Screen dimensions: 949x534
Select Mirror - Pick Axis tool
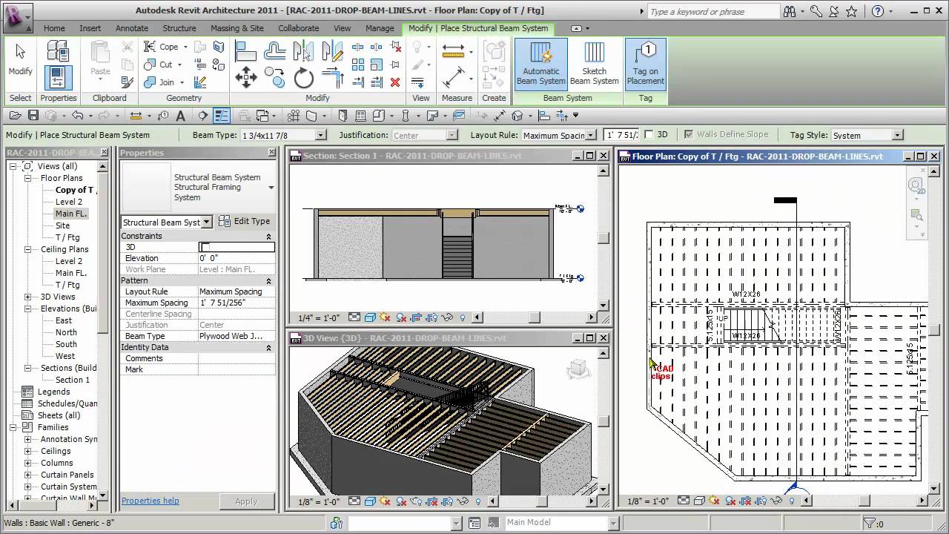(304, 50)
